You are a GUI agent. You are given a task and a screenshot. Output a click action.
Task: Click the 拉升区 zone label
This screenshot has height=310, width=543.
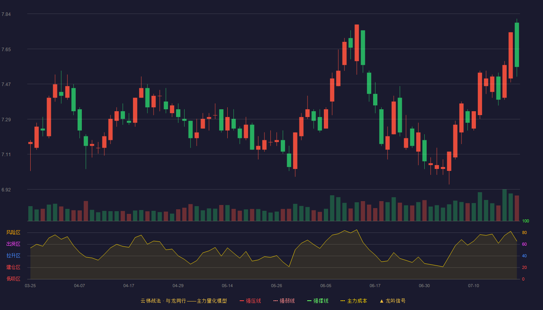point(13,256)
